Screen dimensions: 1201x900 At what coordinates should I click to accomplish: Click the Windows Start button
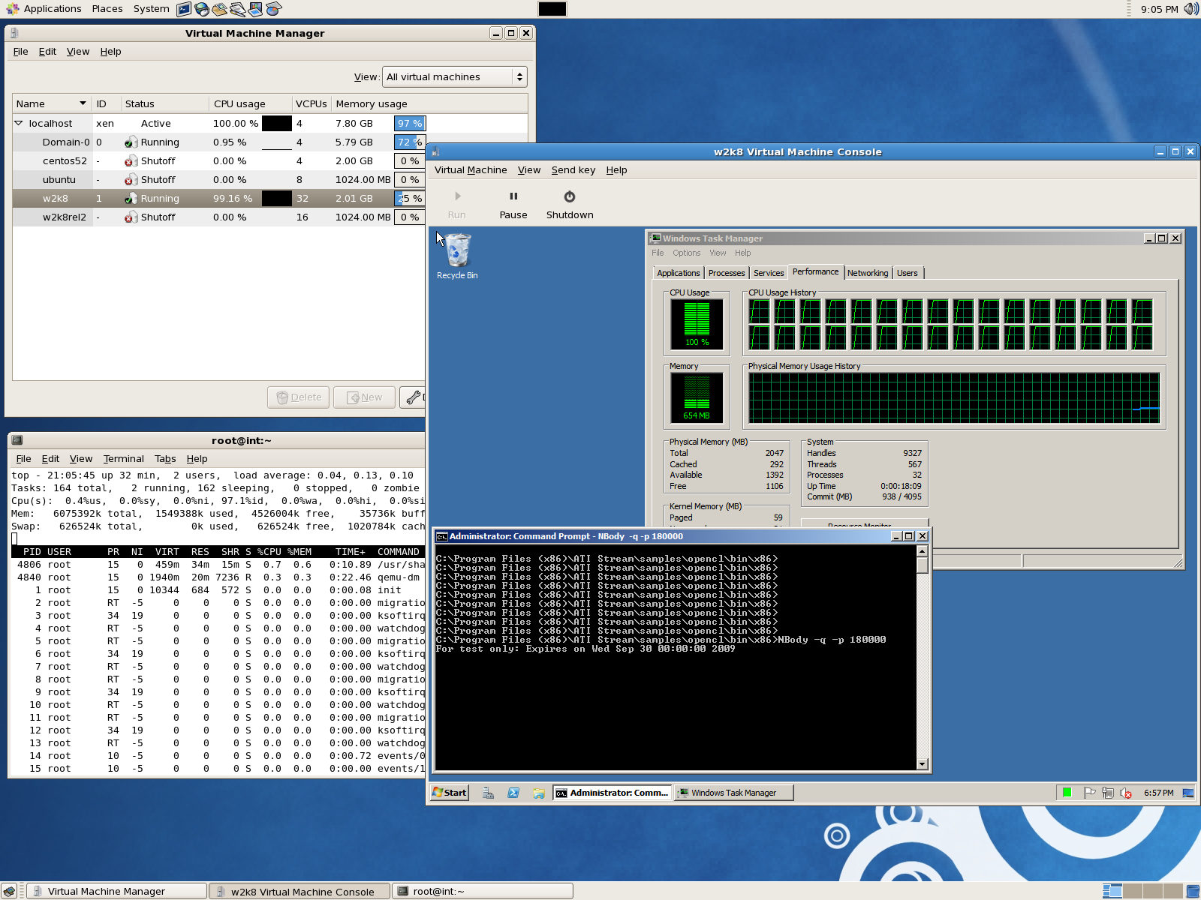pos(450,793)
